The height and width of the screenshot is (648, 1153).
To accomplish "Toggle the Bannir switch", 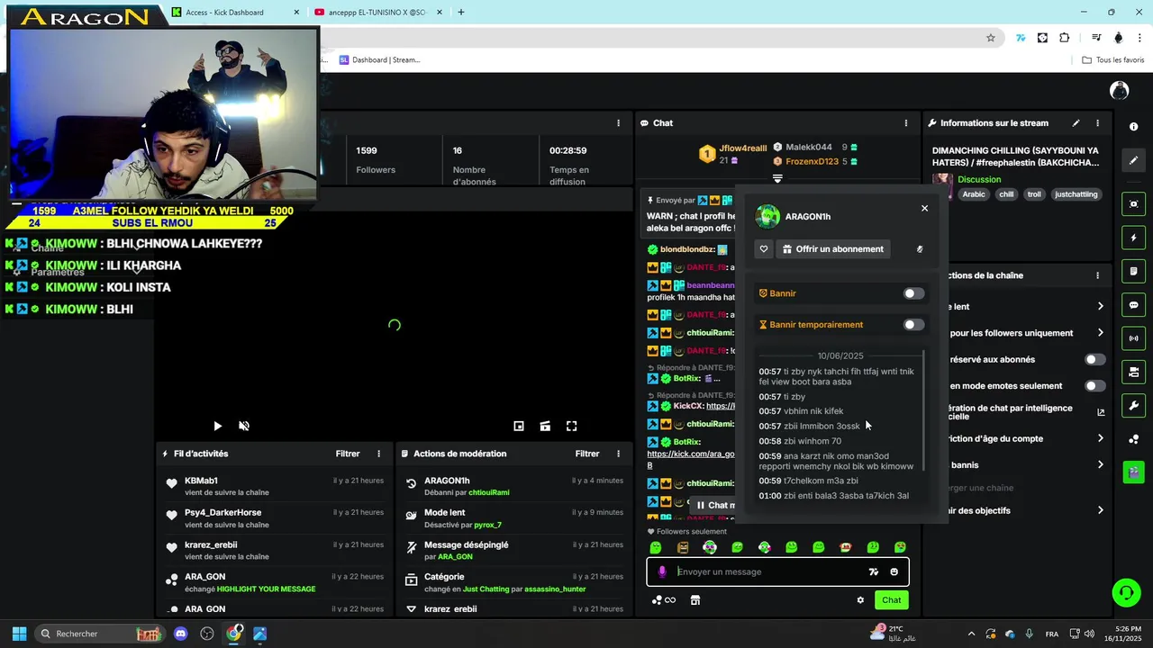I will pos(913,293).
